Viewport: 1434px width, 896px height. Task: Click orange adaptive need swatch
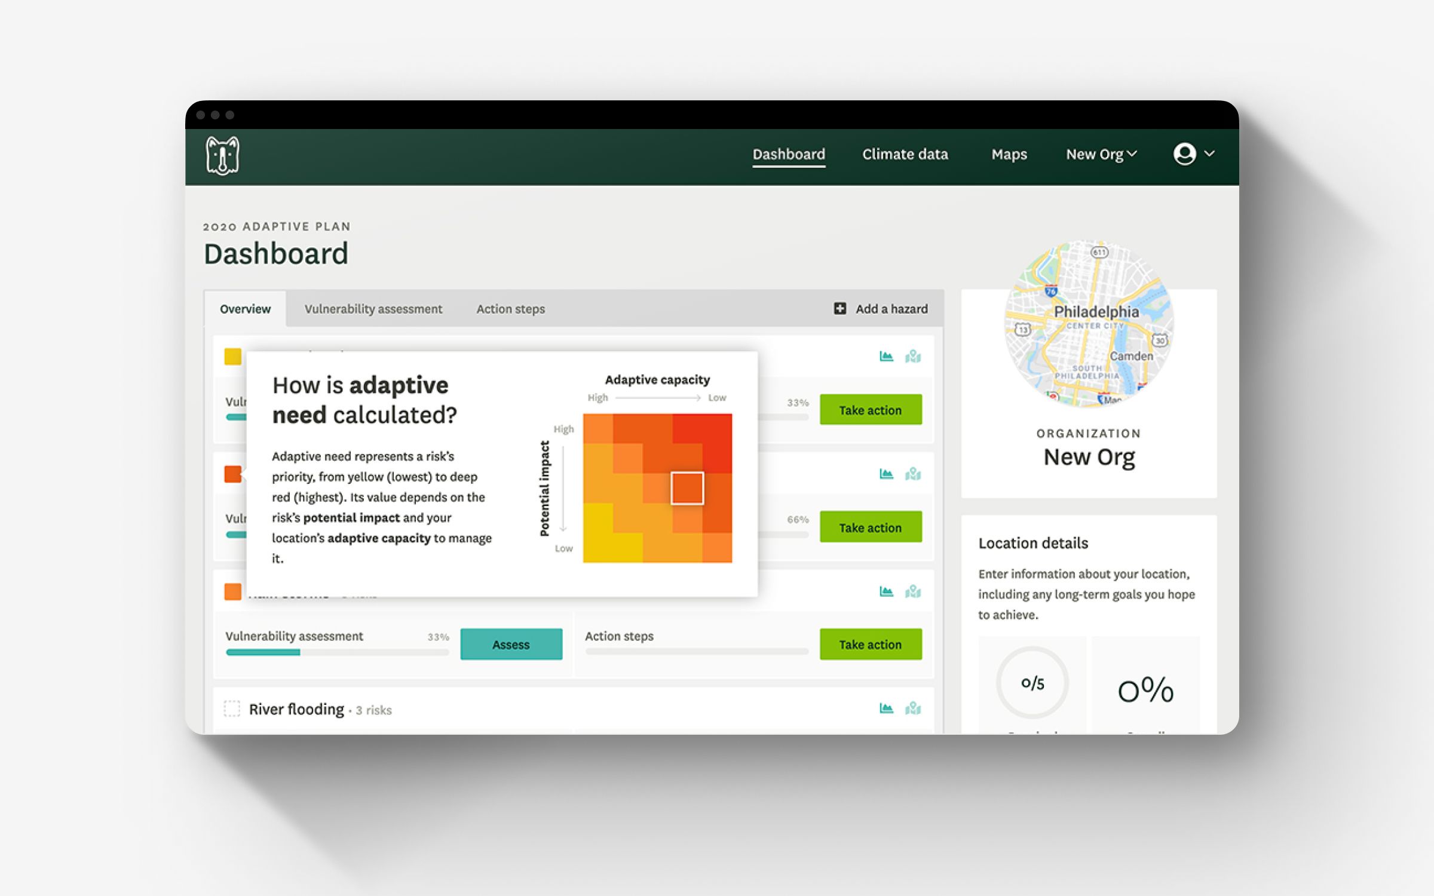point(232,591)
